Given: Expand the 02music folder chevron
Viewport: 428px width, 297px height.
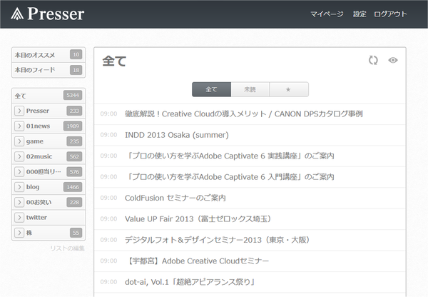Looking at the screenshot, I should tap(19, 156).
